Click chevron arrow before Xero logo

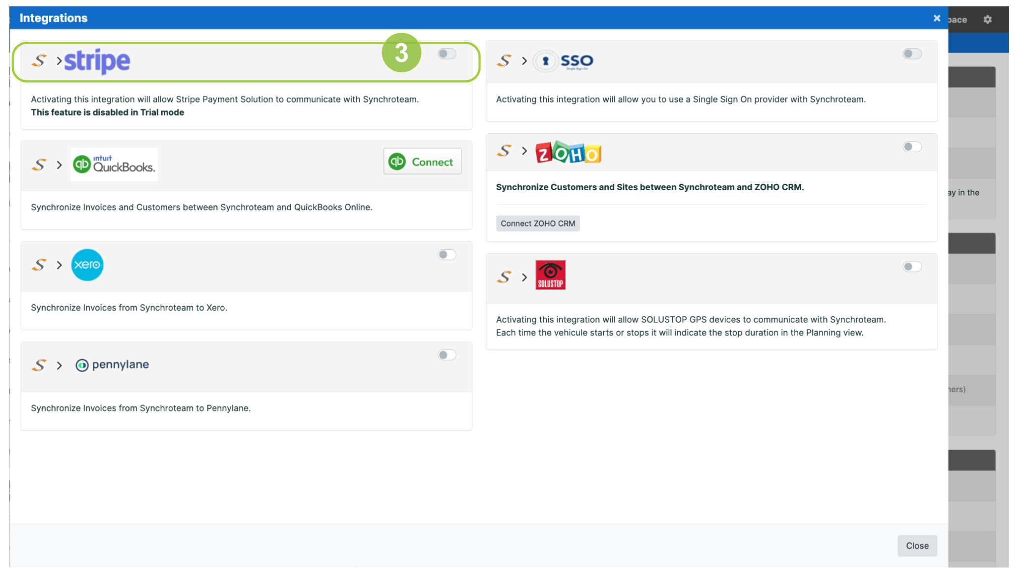[59, 265]
